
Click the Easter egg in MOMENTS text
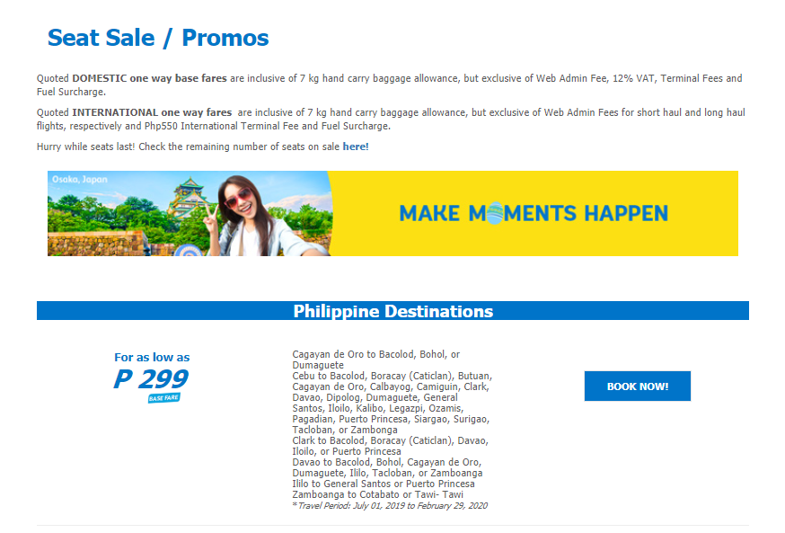(495, 213)
